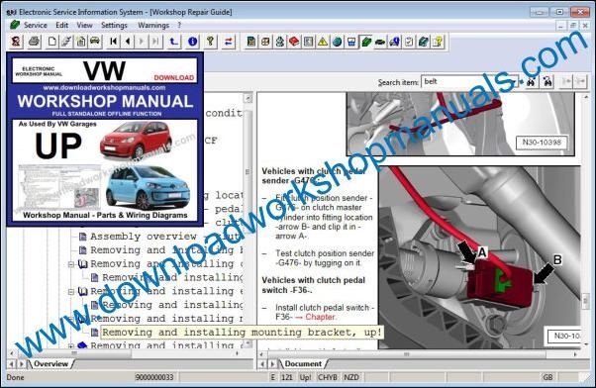Click the key-shaped help toolbar icon
The width and height of the screenshot is (596, 388).
pos(210,41)
